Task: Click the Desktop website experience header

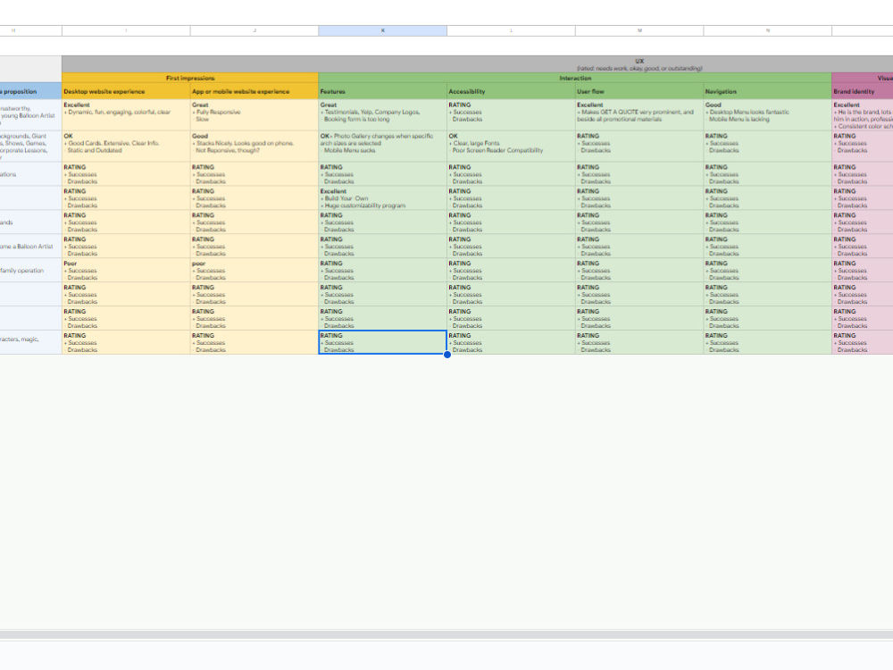Action: tap(126, 91)
